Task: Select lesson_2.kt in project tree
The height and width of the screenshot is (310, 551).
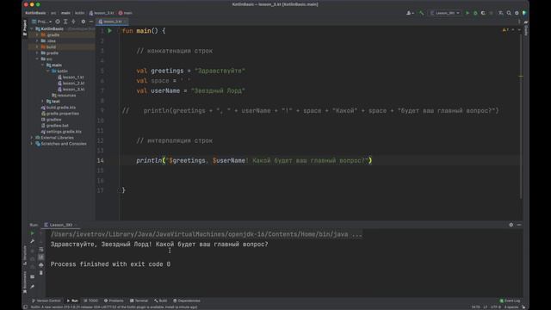Action: pos(71,83)
